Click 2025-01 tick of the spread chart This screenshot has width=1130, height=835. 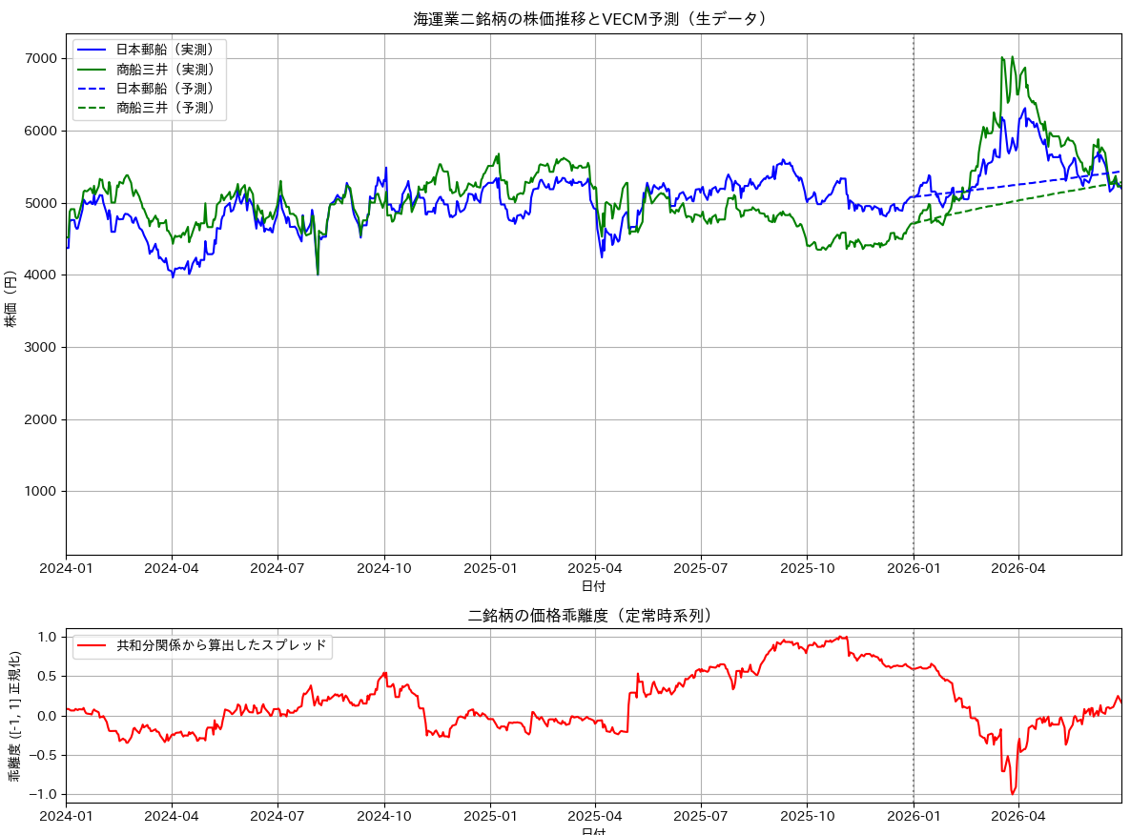pyautogui.click(x=490, y=816)
